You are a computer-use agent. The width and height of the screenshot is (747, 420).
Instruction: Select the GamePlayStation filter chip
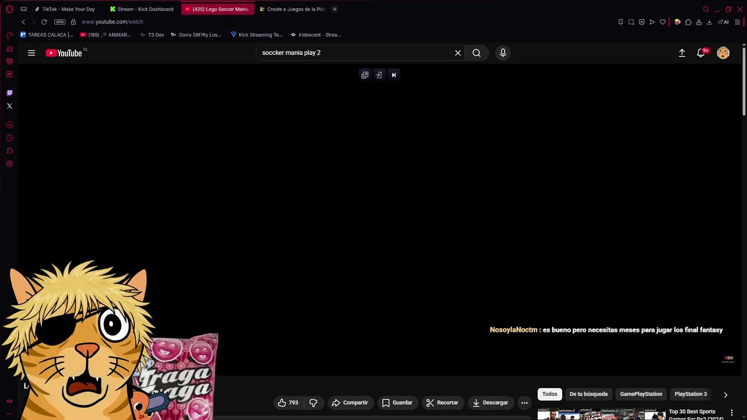click(x=641, y=394)
